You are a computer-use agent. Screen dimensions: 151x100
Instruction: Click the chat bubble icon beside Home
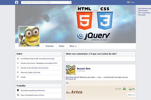(128, 2)
